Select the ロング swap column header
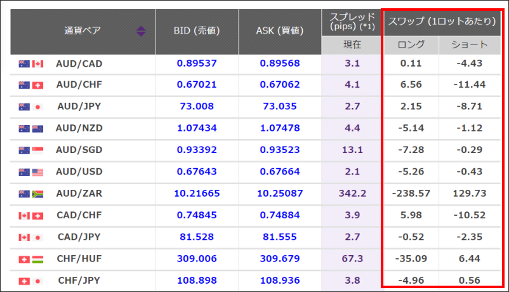The image size is (509, 292). tap(411, 44)
